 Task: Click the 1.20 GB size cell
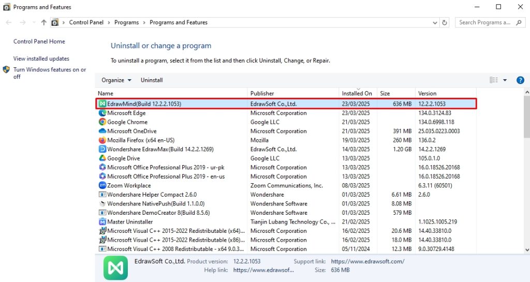tap(402, 149)
